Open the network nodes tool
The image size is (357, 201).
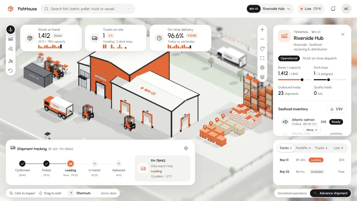pyautogui.click(x=11, y=61)
